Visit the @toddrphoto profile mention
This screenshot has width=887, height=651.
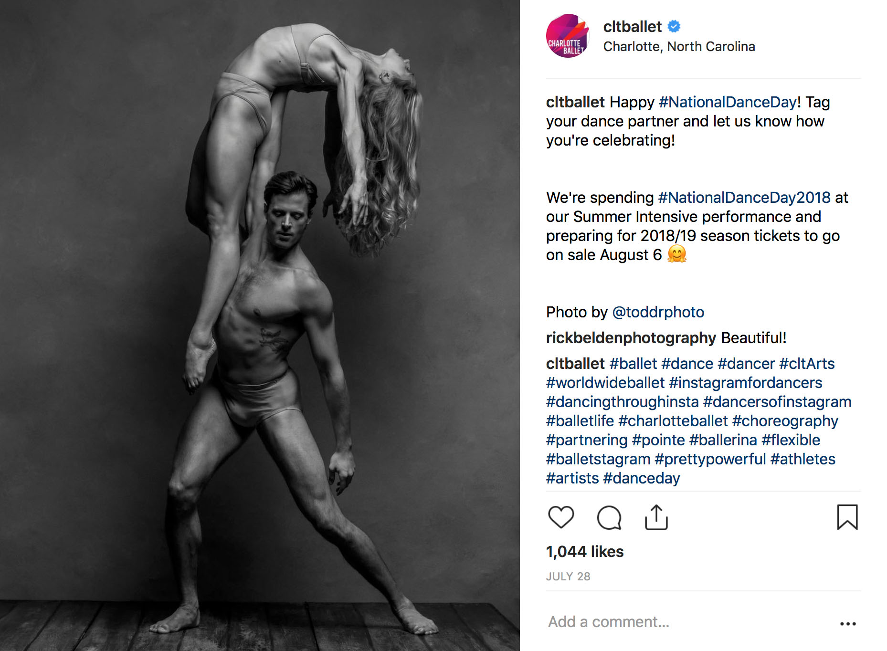[658, 312]
